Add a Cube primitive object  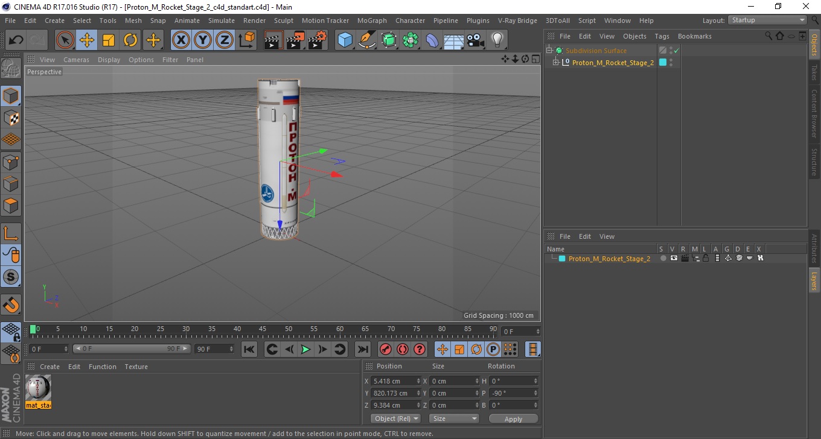pyautogui.click(x=345, y=40)
